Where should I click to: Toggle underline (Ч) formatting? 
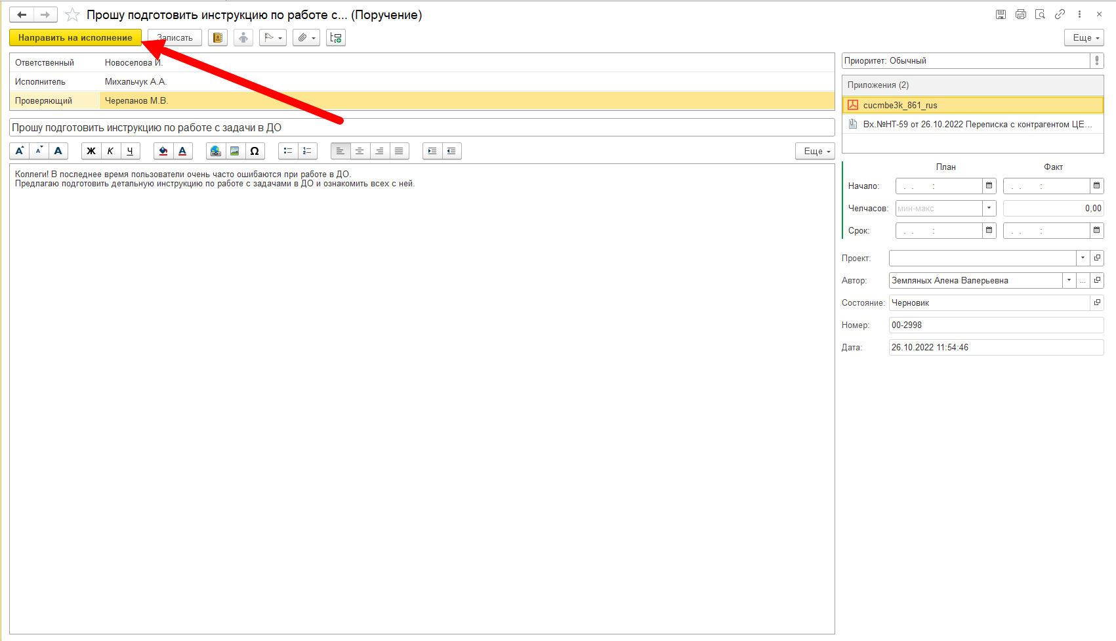tap(130, 151)
